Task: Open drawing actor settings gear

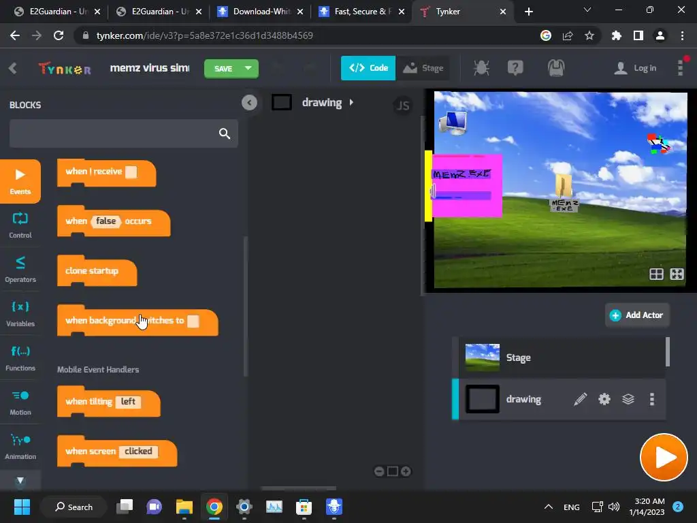Action: pos(604,399)
